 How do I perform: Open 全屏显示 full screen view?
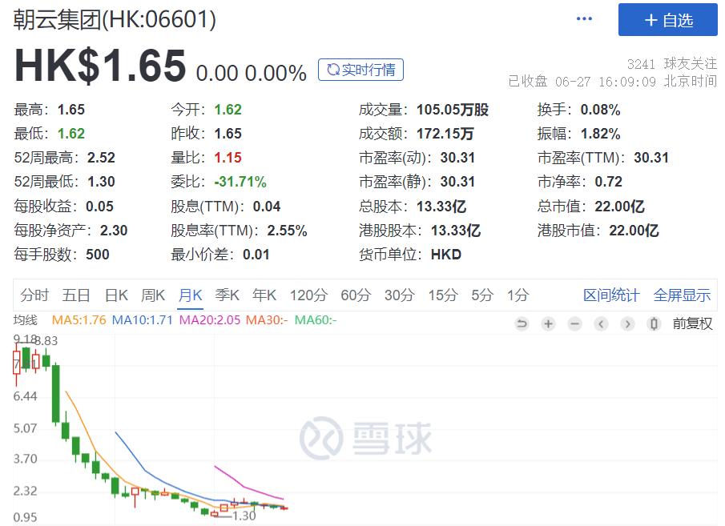click(x=682, y=295)
